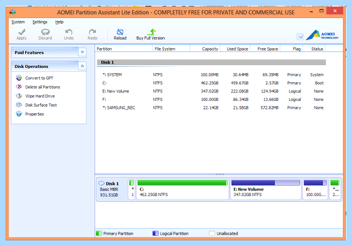Image resolution: width=352 pixels, height=246 pixels.
Task: Click Buy Full Version upgrade icon
Action: [x=152, y=32]
